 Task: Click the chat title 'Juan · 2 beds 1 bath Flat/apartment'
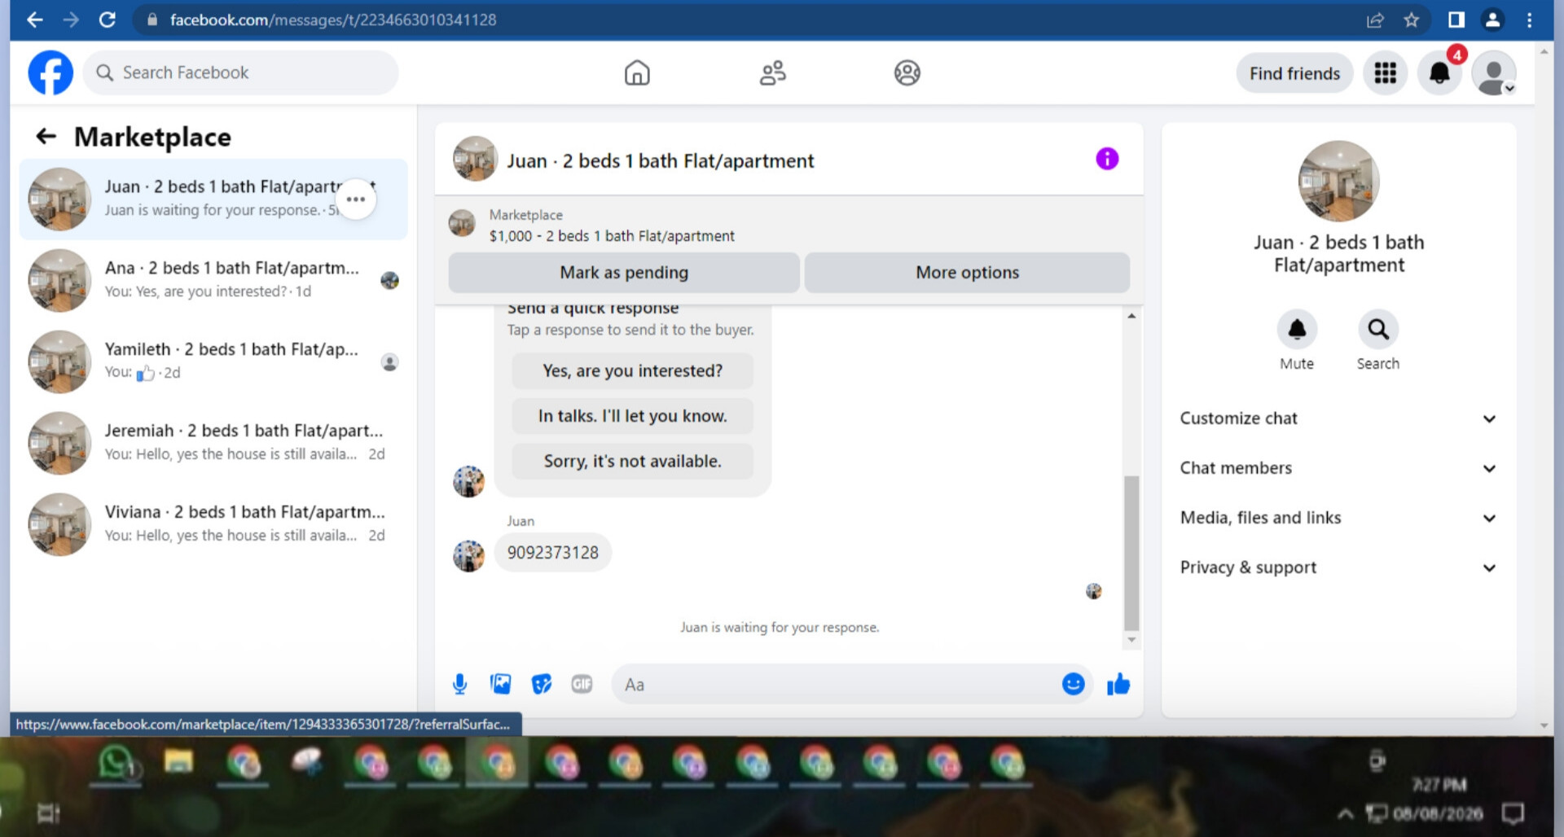(x=660, y=161)
